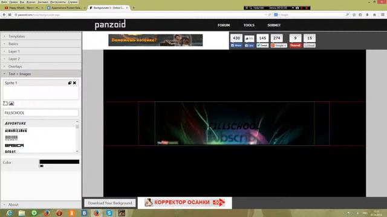Image resolution: width=387 pixels, height=217 pixels.
Task: Click the search magnifier icon in search bar
Action: [347, 14]
